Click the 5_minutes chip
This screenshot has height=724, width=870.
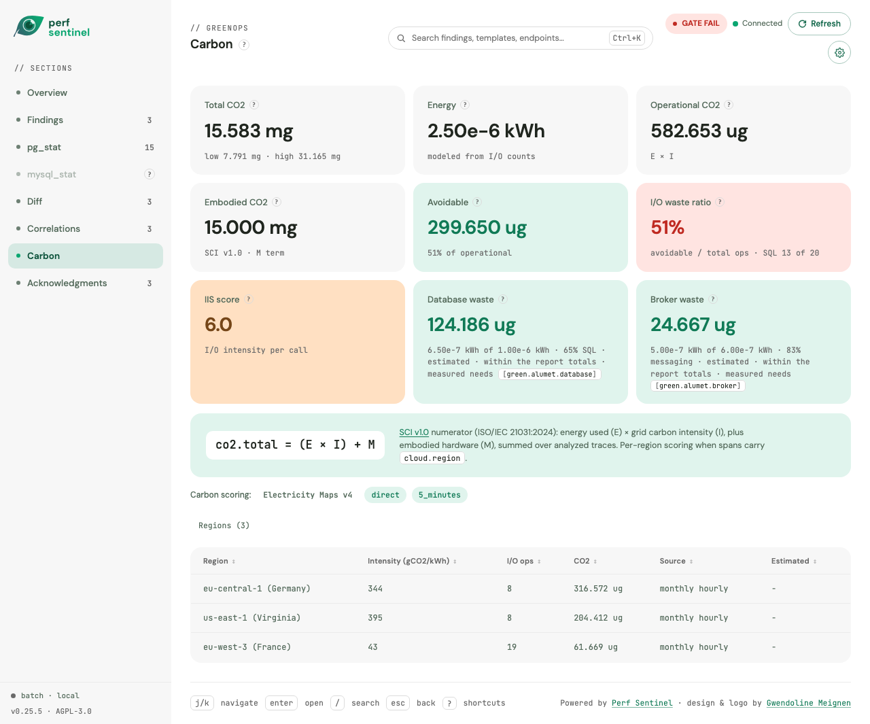pos(440,495)
